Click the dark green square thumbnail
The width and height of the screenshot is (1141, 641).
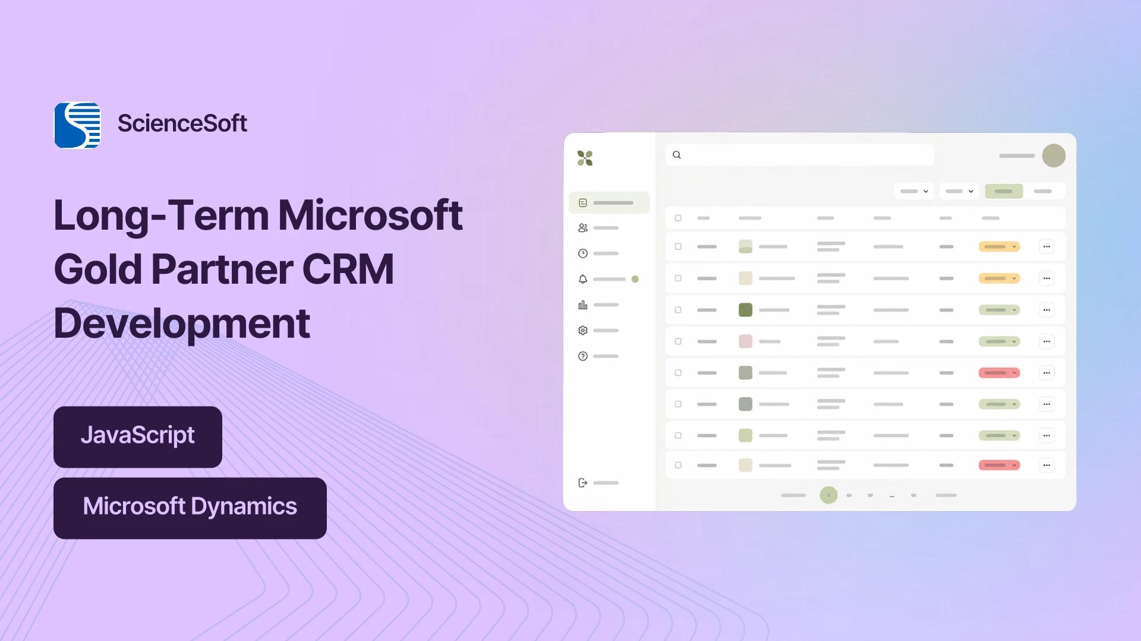pyautogui.click(x=745, y=310)
